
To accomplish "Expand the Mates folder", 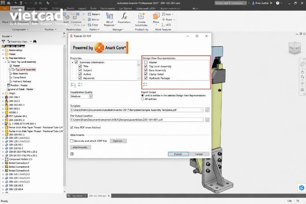I will (3, 54).
